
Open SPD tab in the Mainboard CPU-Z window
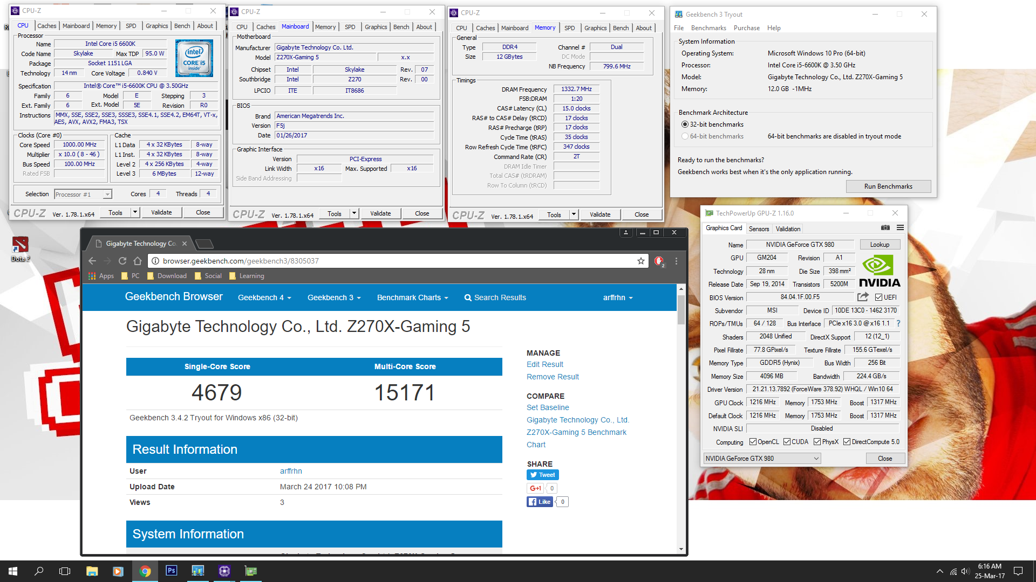[x=350, y=27]
